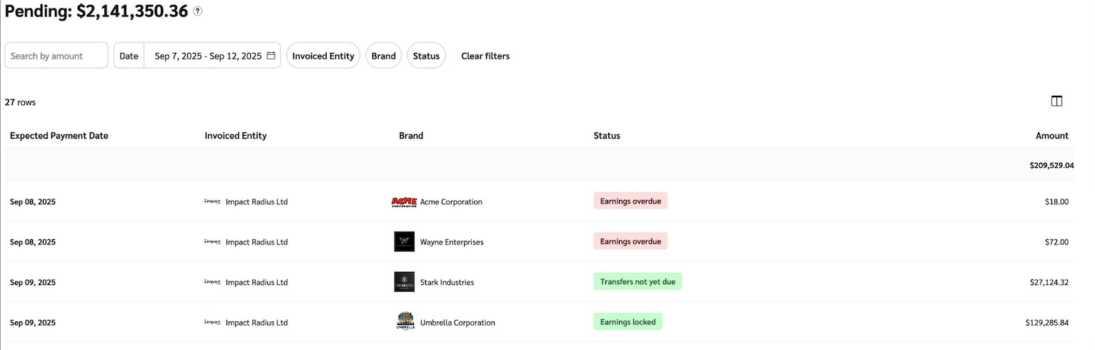Image resolution: width=1095 pixels, height=350 pixels.
Task: Click the Transfers not yet due badge
Action: [x=638, y=282]
